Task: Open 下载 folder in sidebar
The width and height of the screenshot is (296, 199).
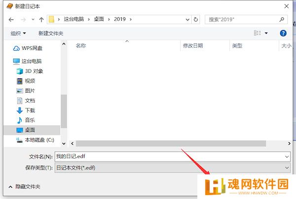Action: (x=26, y=110)
